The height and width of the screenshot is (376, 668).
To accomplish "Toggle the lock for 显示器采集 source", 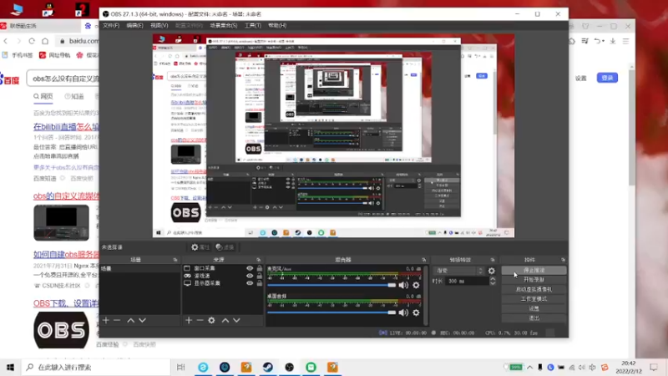I will 259,283.
